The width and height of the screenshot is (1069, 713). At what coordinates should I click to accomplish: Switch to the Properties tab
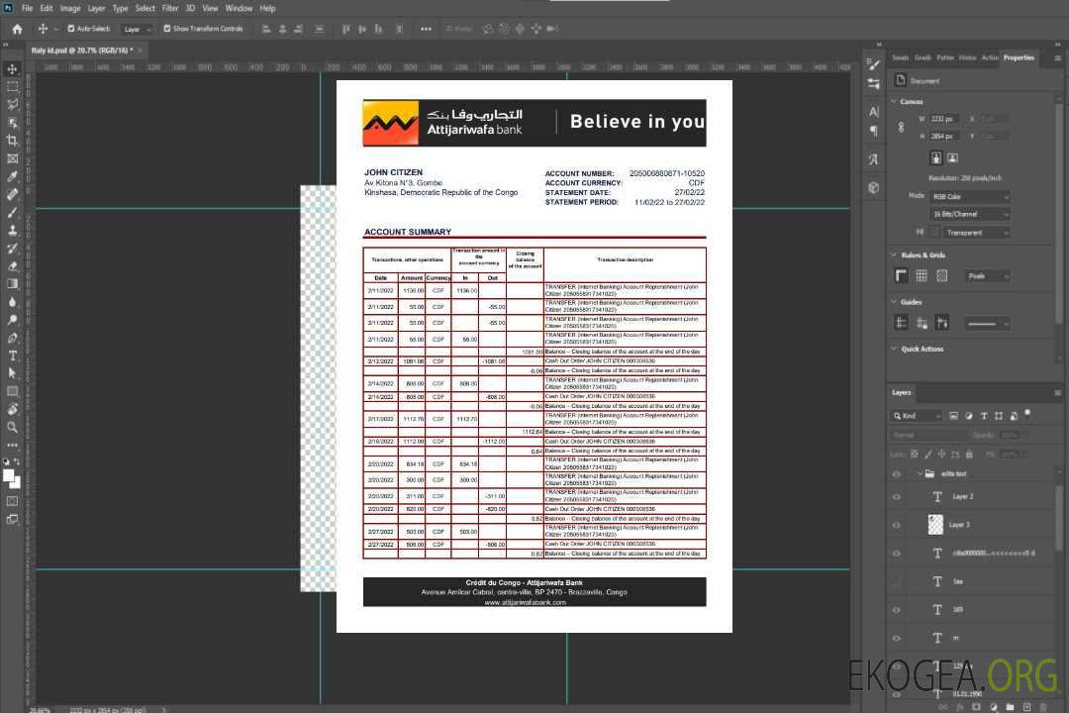(x=1019, y=58)
